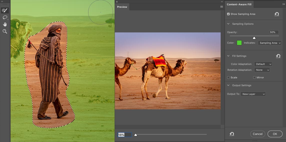Click the Opacity slider handle
This screenshot has height=142, width=286.
(254, 38)
